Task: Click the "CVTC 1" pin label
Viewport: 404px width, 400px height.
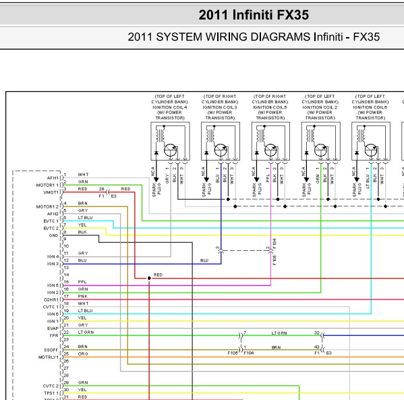Action: [x=51, y=307]
